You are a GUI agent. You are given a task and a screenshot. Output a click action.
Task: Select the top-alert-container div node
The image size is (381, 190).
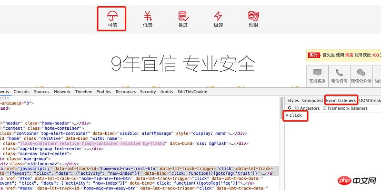[123, 133]
